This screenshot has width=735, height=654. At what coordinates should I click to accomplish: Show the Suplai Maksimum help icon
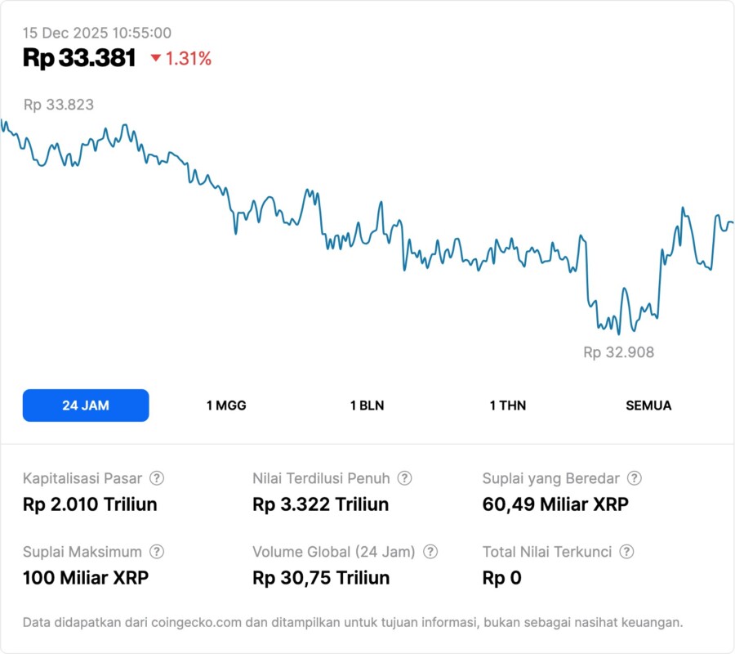point(157,552)
